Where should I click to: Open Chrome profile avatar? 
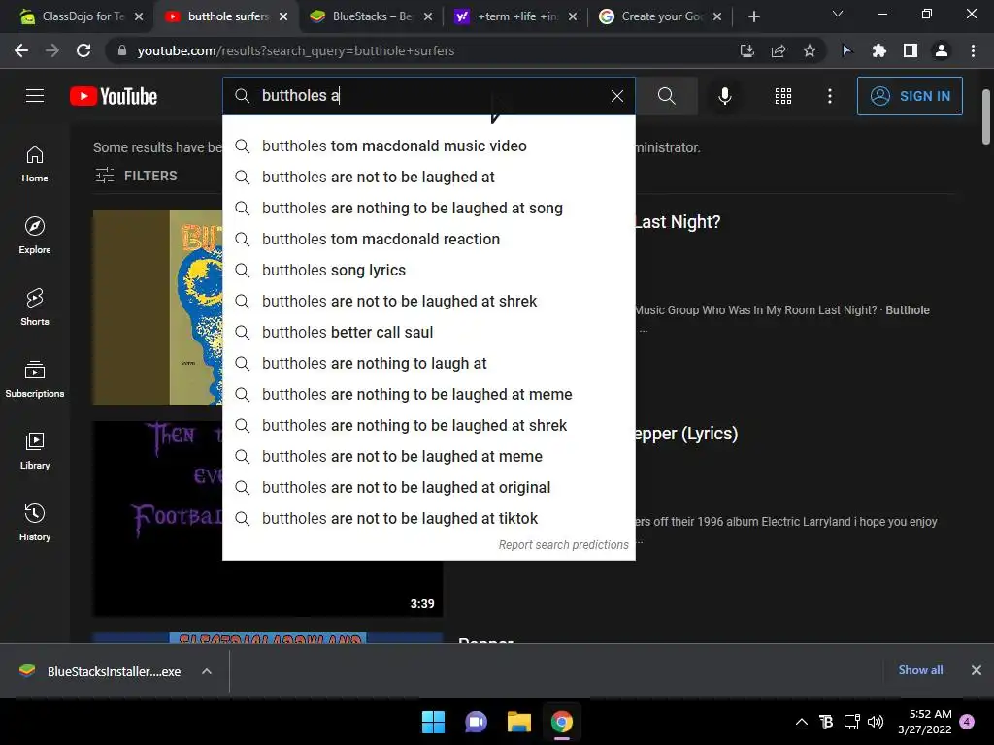[x=942, y=50]
